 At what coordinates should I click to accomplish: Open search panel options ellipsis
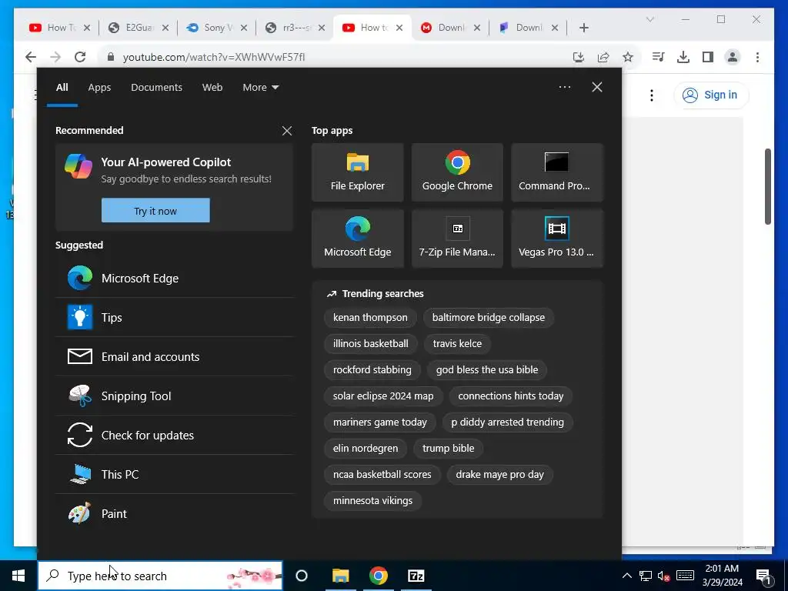(564, 87)
